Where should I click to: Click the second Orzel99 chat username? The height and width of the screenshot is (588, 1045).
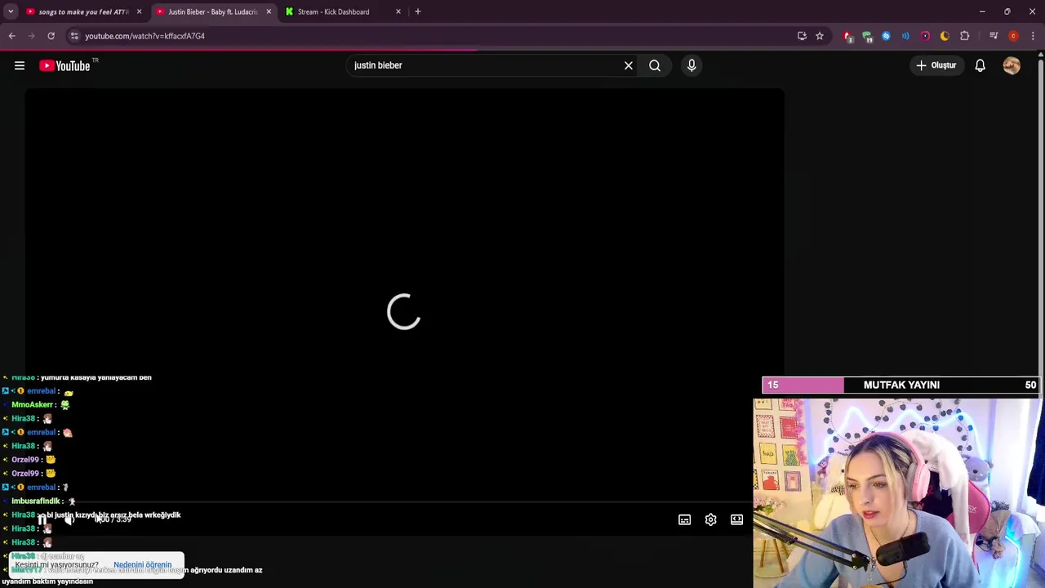click(x=25, y=473)
